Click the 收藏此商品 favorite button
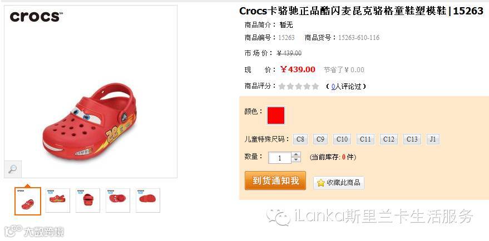The height and width of the screenshot is (241, 489). click(x=339, y=183)
